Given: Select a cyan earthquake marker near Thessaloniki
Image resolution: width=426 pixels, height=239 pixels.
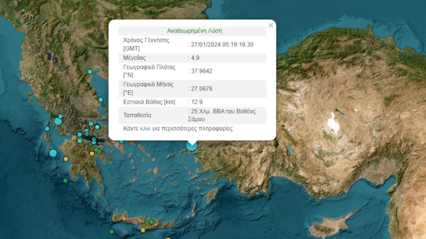Looking at the screenshot, I should (x=90, y=71).
